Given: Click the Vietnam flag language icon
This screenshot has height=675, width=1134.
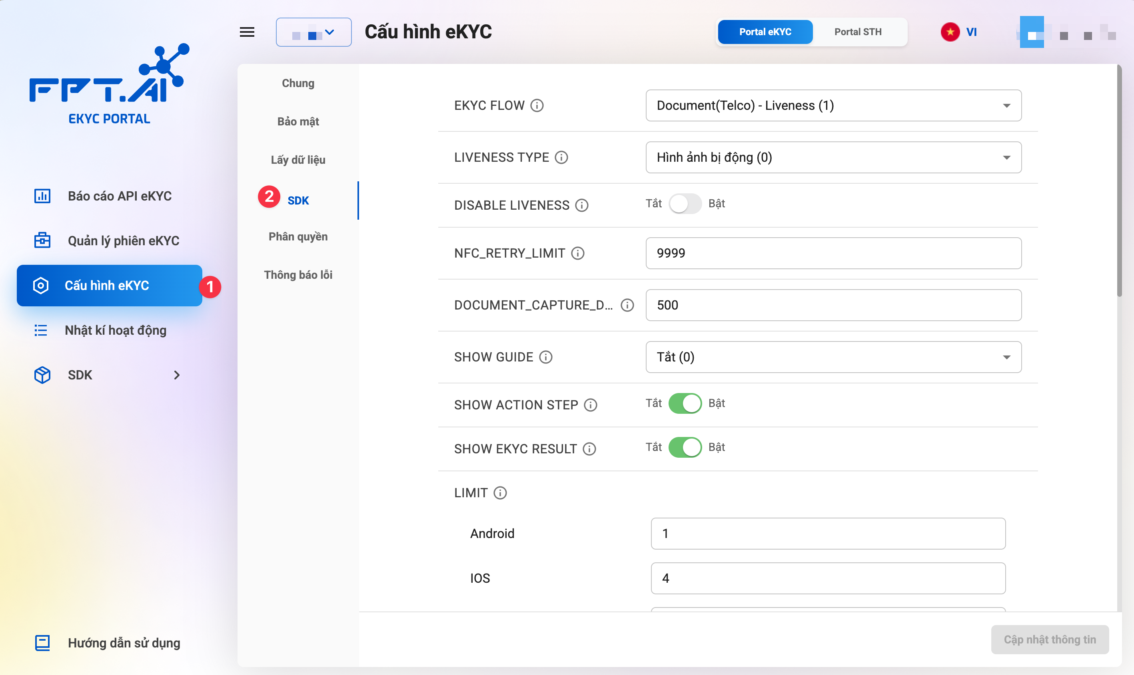Looking at the screenshot, I should coord(950,32).
